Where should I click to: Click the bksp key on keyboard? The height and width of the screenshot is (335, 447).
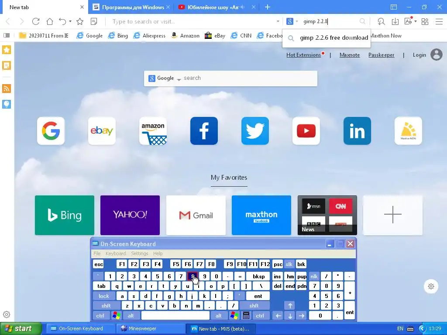pyautogui.click(x=258, y=276)
